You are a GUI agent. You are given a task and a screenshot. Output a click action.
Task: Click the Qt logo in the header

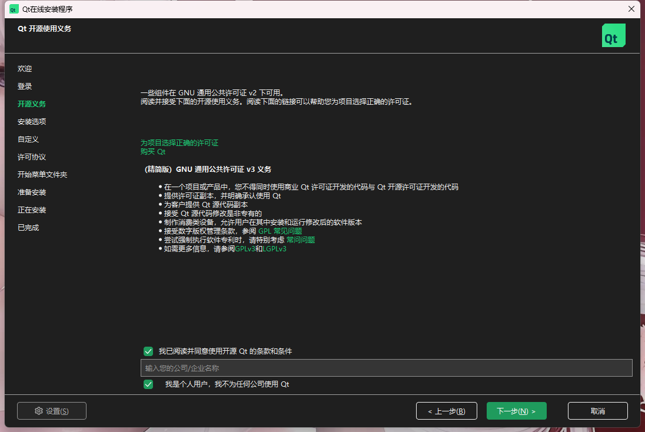pos(613,35)
